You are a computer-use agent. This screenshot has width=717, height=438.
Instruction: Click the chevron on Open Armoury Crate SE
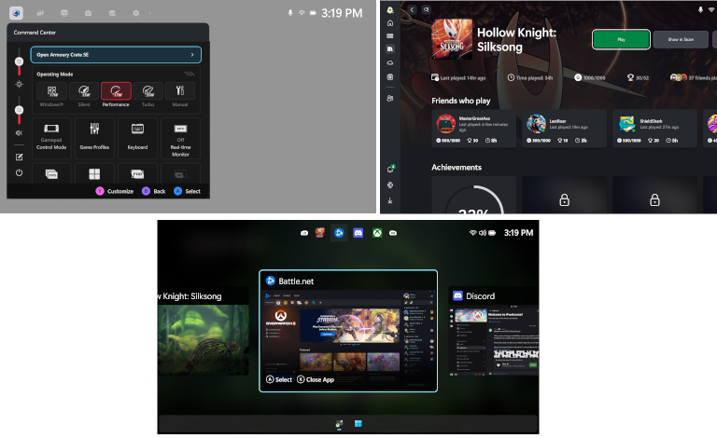[x=192, y=55]
